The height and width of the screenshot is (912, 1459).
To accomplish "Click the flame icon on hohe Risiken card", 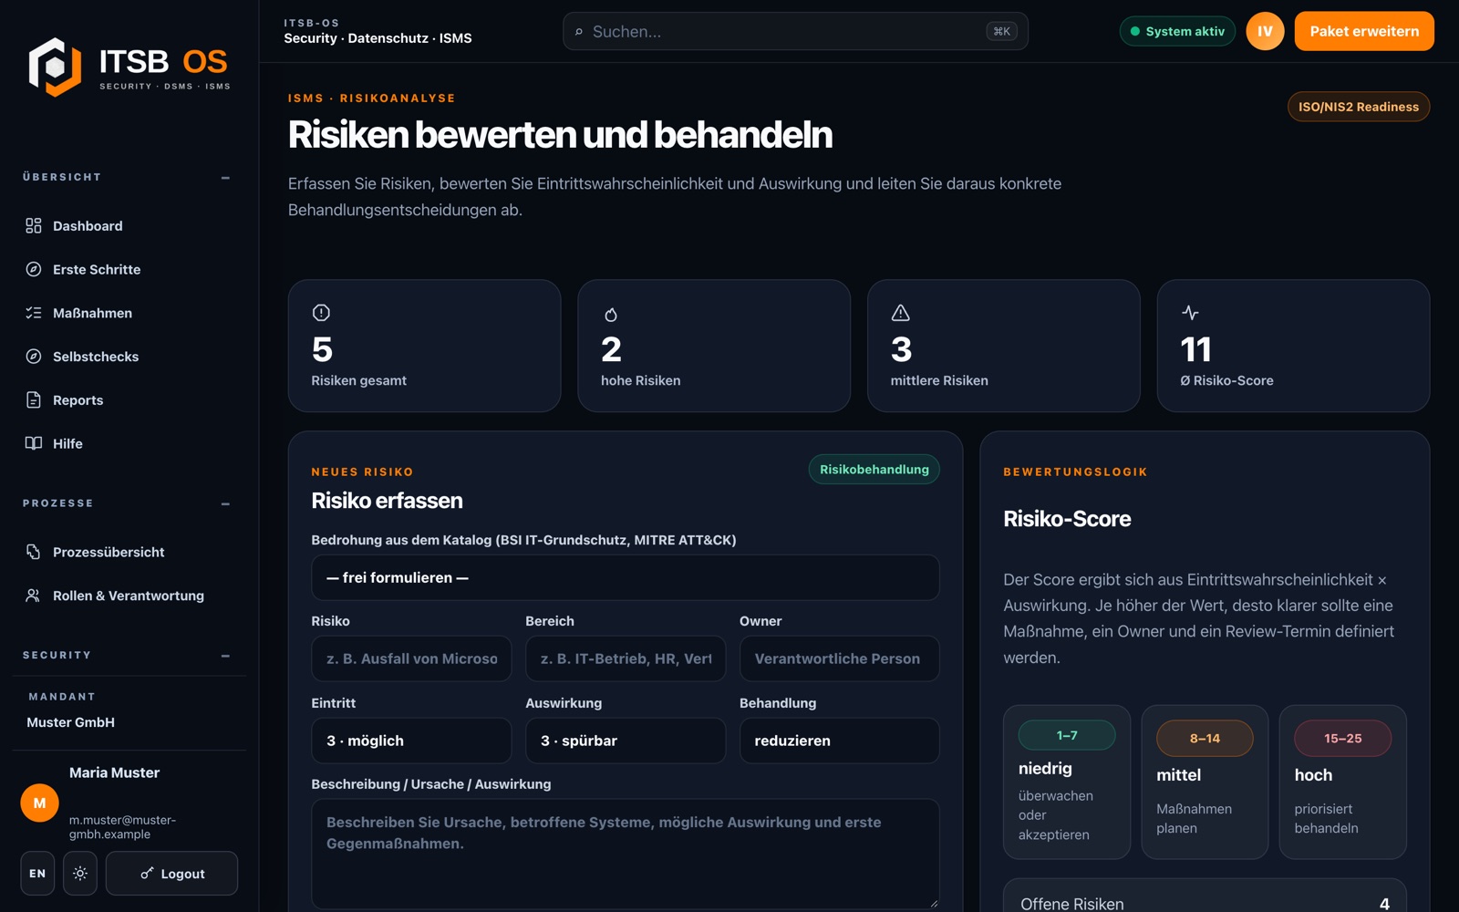I will tap(611, 315).
